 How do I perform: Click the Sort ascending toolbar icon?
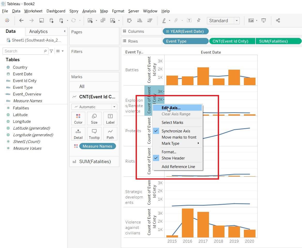tap(140, 21)
